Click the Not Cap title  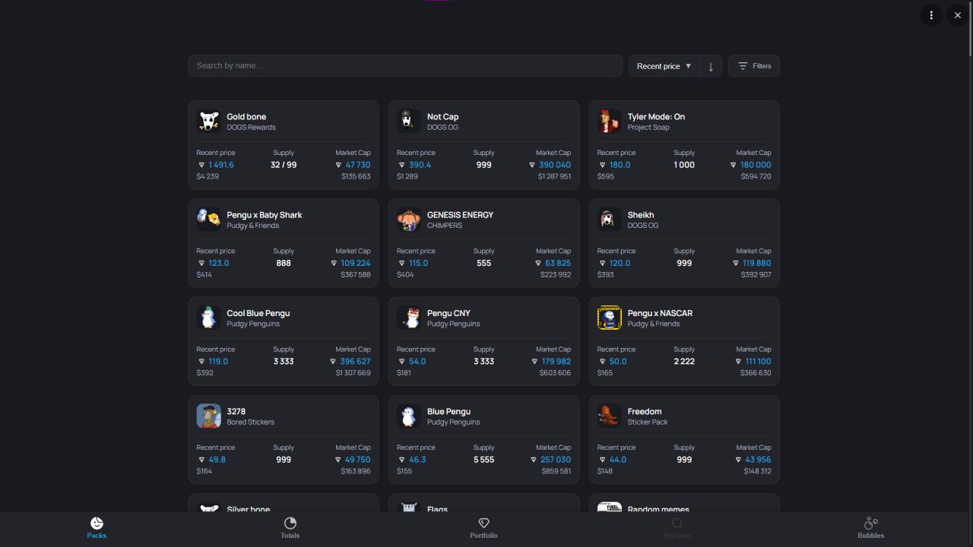point(442,117)
